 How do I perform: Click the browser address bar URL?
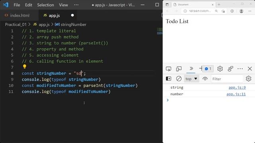(x=200, y=11)
